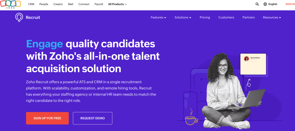The height and width of the screenshot is (131, 295).
Task: Go to the Creator product link
Action: coord(58,4)
